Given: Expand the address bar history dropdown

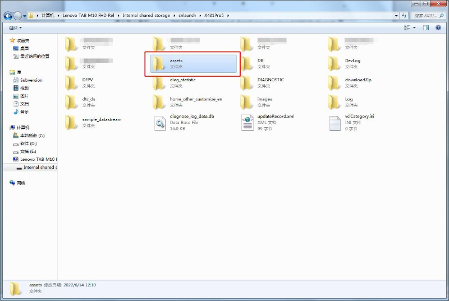Looking at the screenshot, I should (x=396, y=16).
